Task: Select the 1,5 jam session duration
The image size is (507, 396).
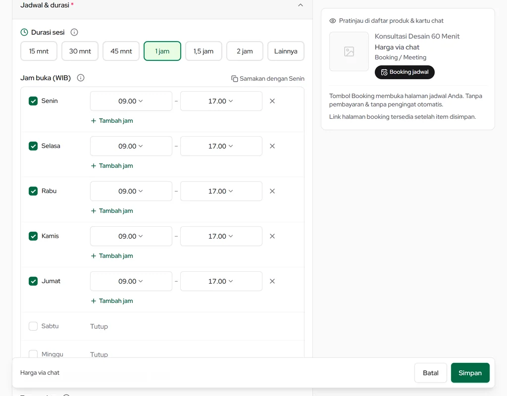Action: tap(203, 51)
